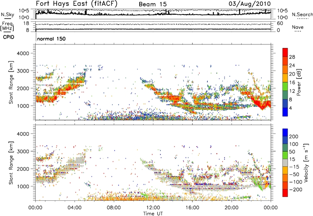Click the '04:00' time tick label
This screenshot has height=216, width=313.
pyautogui.click(x=75, y=208)
